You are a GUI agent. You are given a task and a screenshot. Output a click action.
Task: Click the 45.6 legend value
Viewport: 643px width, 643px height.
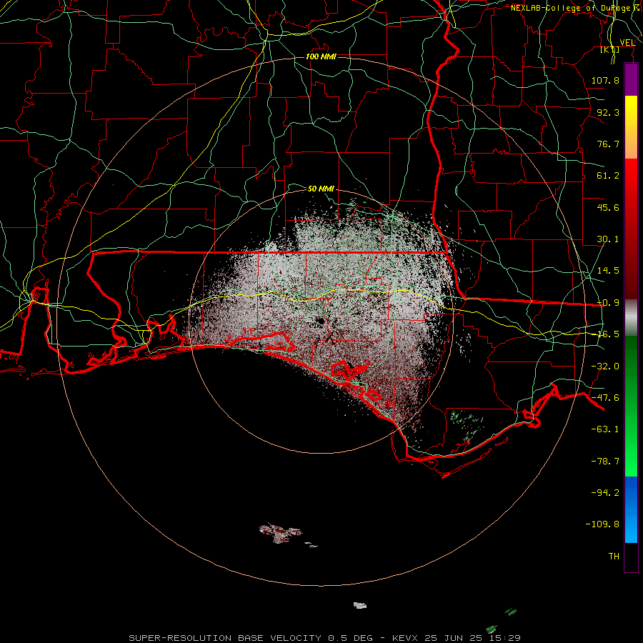608,207
